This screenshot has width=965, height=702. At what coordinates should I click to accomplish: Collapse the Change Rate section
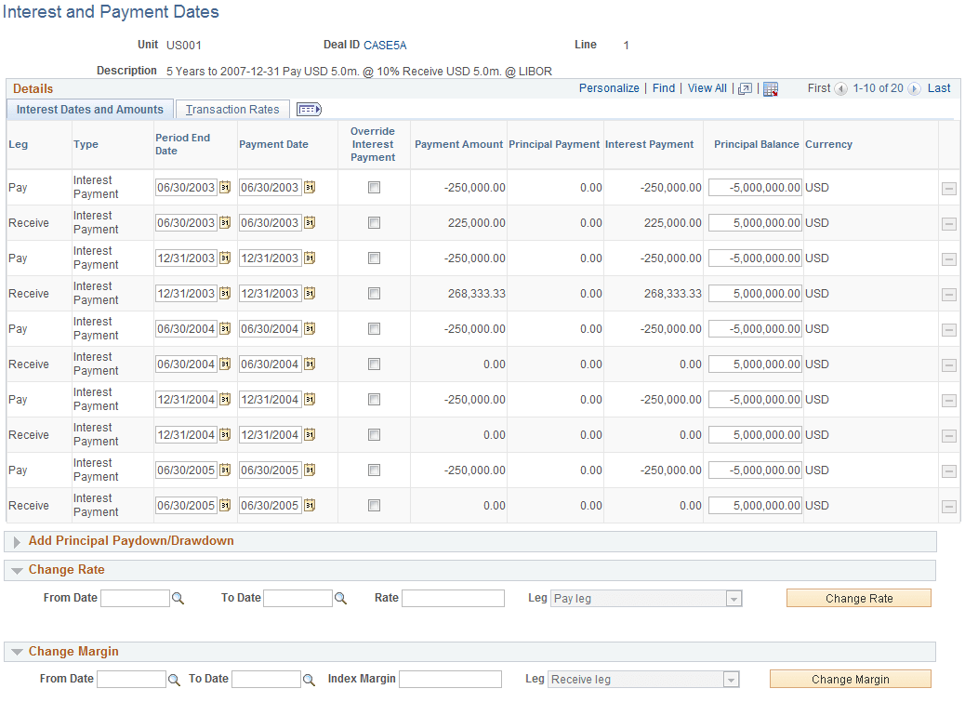[17, 569]
